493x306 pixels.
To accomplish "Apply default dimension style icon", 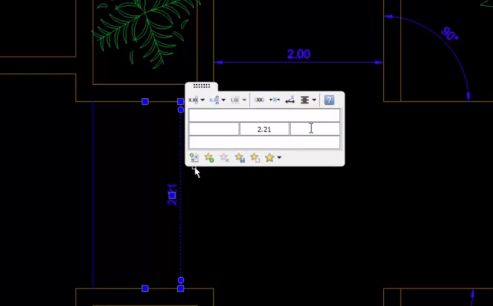I will tap(194, 157).
